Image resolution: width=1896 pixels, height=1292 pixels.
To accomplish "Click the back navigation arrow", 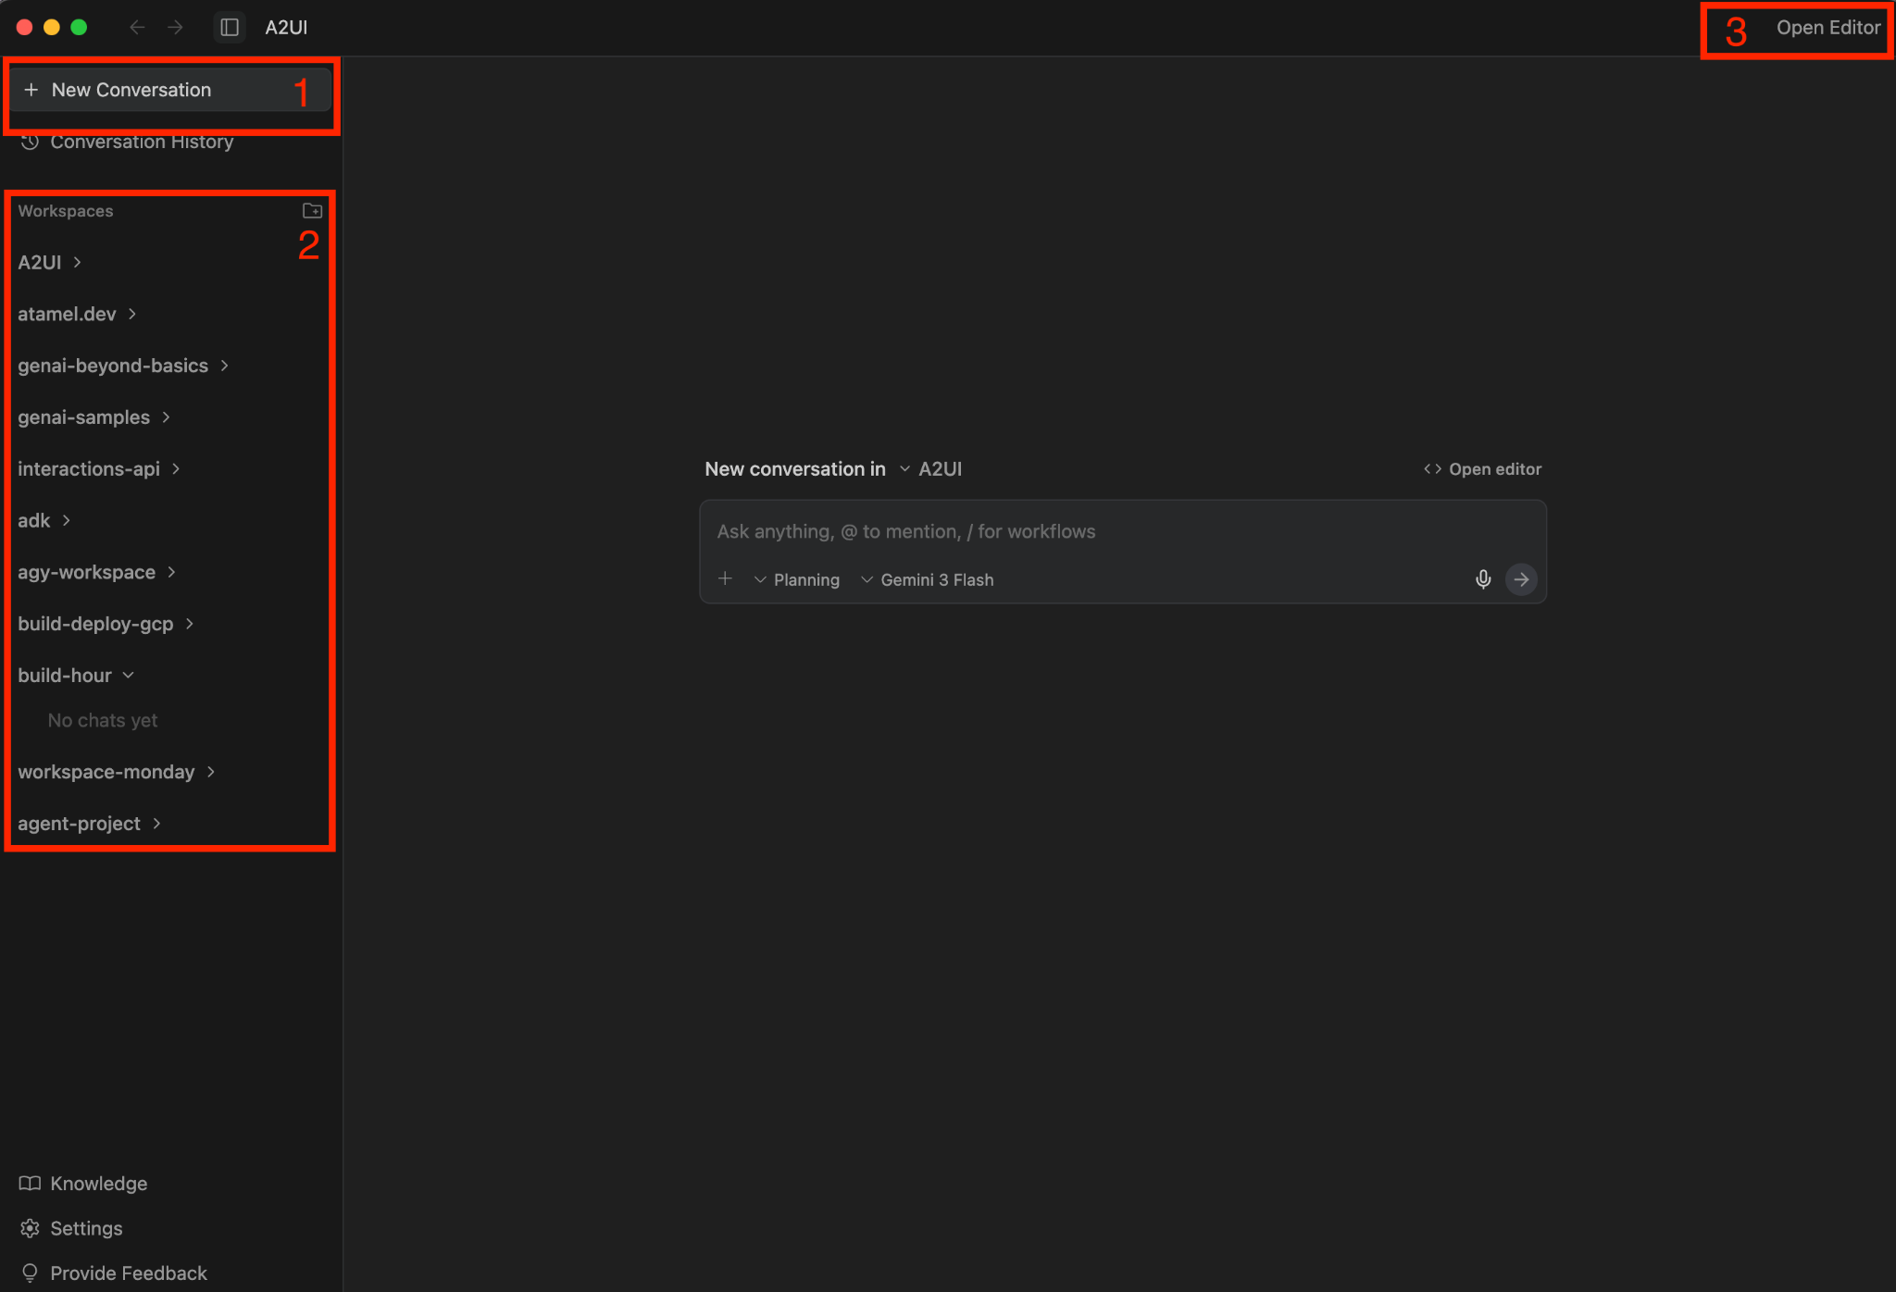I will click(x=137, y=28).
